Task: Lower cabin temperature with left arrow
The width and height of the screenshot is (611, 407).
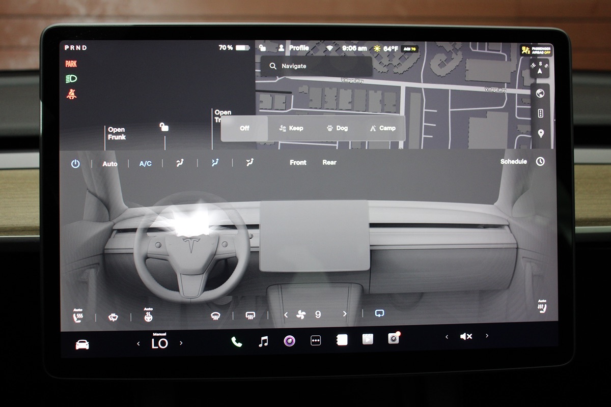Action: 138,344
